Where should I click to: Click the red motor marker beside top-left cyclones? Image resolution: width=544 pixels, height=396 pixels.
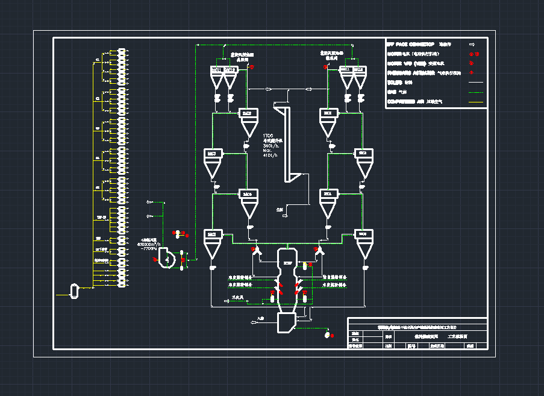(252, 67)
